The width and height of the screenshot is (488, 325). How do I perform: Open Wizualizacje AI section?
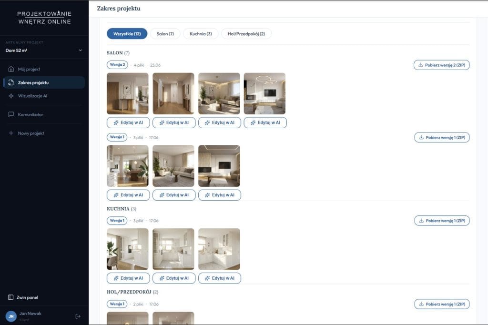point(44,96)
